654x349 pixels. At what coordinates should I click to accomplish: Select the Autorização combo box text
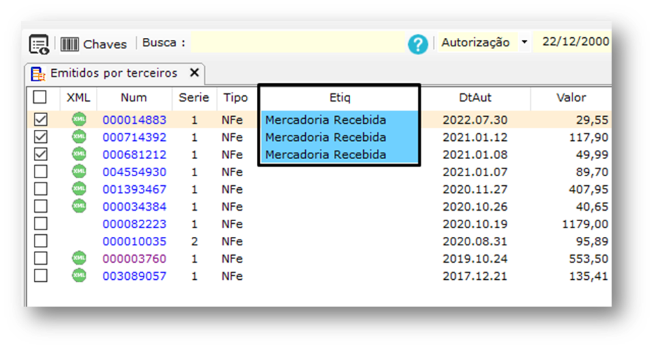(475, 42)
